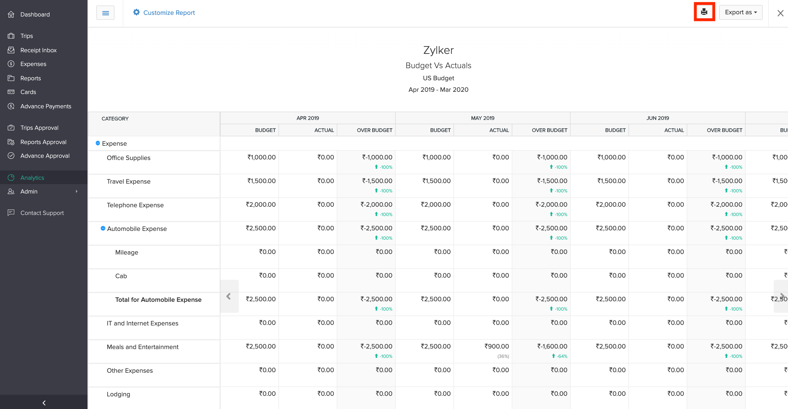The width and height of the screenshot is (788, 409).
Task: Select the Cards icon in sidebar
Action: point(11,92)
